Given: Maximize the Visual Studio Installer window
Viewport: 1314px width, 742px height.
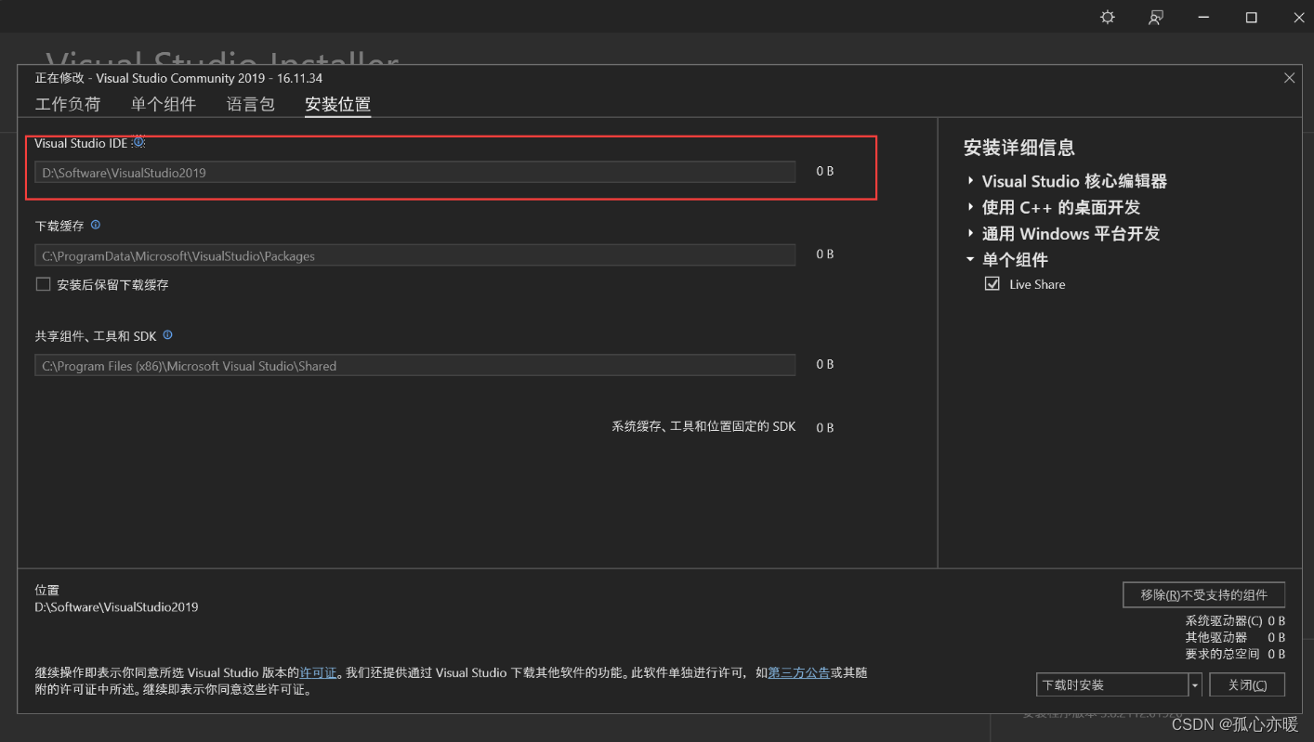Looking at the screenshot, I should click(x=1251, y=18).
